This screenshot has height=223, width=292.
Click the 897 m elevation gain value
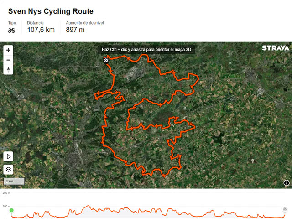coord(76,30)
